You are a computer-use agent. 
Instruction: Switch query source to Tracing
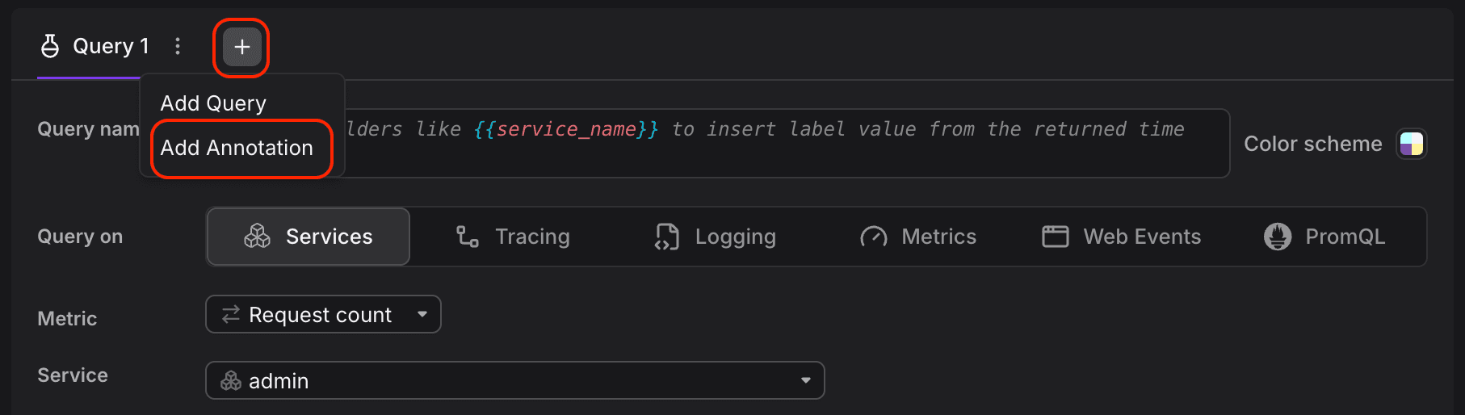tap(513, 237)
